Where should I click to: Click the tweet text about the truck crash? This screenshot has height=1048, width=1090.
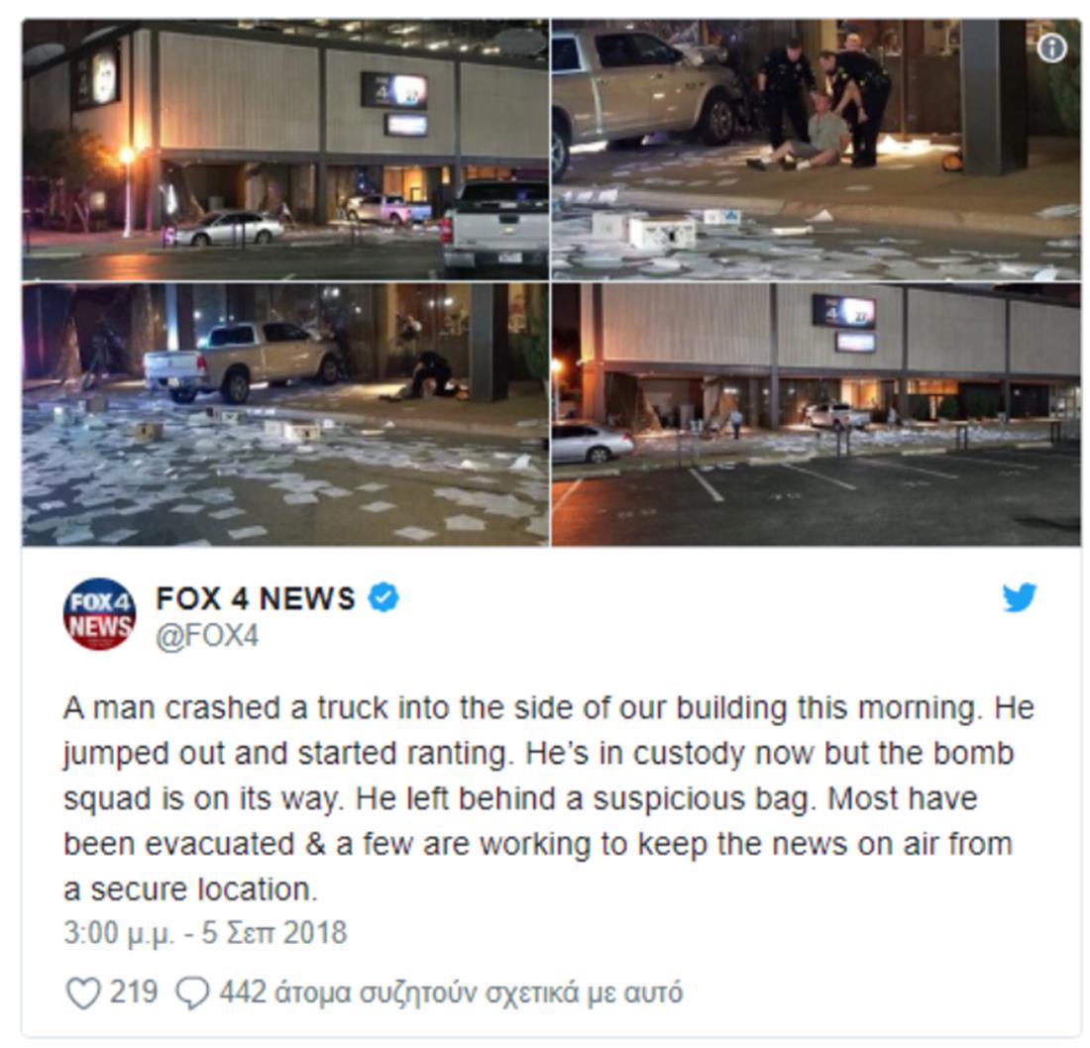pyautogui.click(x=549, y=798)
